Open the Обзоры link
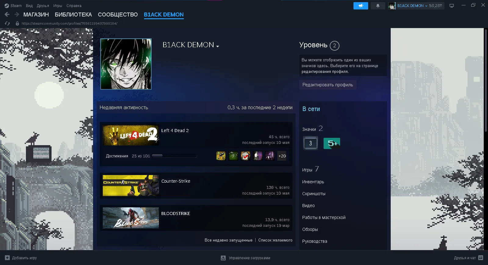The height and width of the screenshot is (265, 488). point(310,229)
